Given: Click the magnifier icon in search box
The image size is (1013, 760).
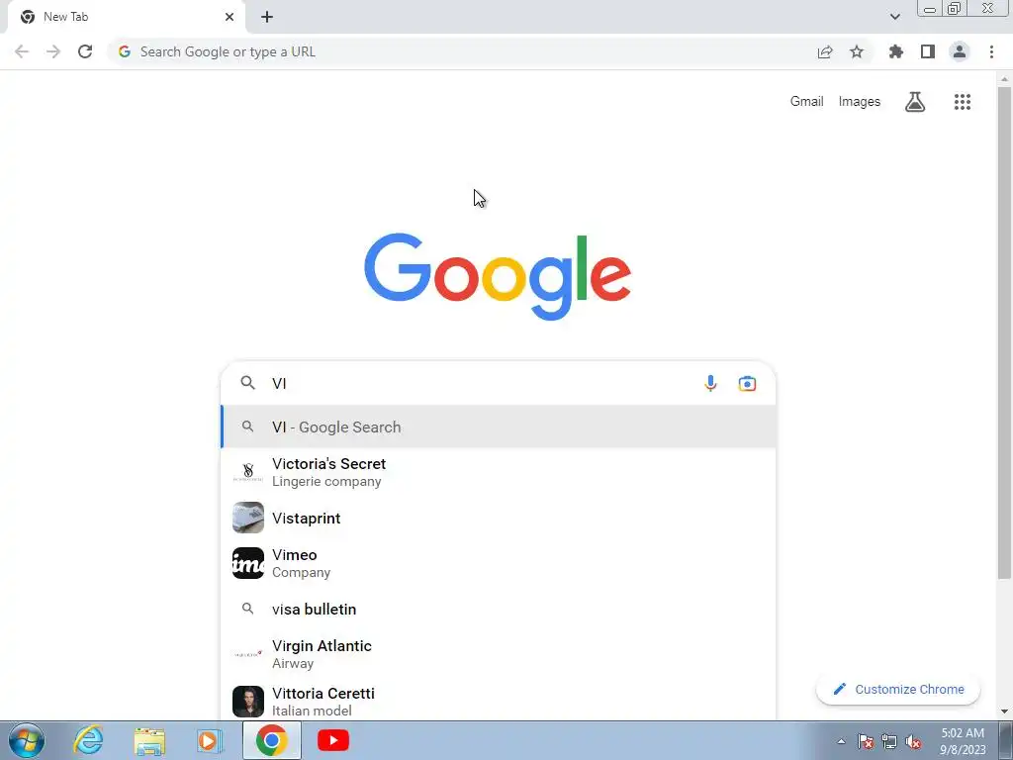Looking at the screenshot, I should (x=247, y=383).
